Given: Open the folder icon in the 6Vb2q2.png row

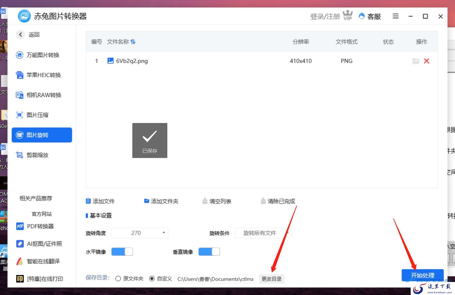Looking at the screenshot, I should click(x=416, y=61).
